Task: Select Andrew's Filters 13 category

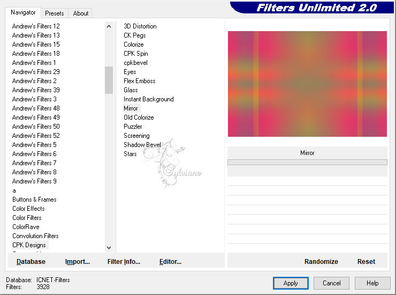Action: [36, 35]
